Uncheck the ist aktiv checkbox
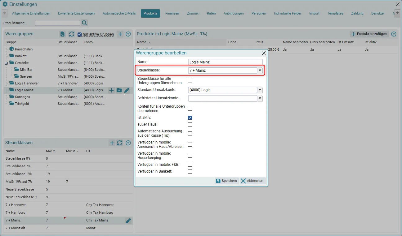The width and height of the screenshot is (402, 236). pos(190,118)
